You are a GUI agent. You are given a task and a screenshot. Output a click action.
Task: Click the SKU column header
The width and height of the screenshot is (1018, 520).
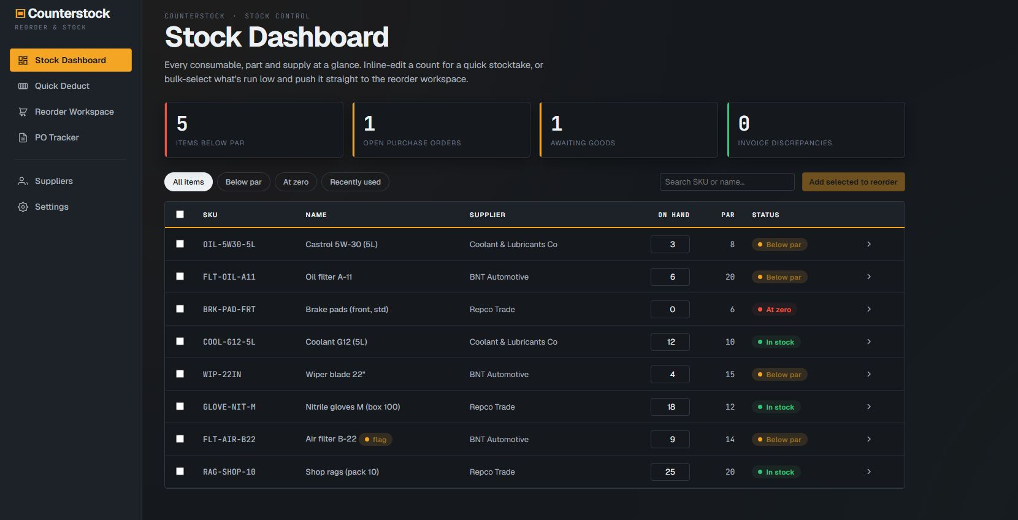(210, 215)
